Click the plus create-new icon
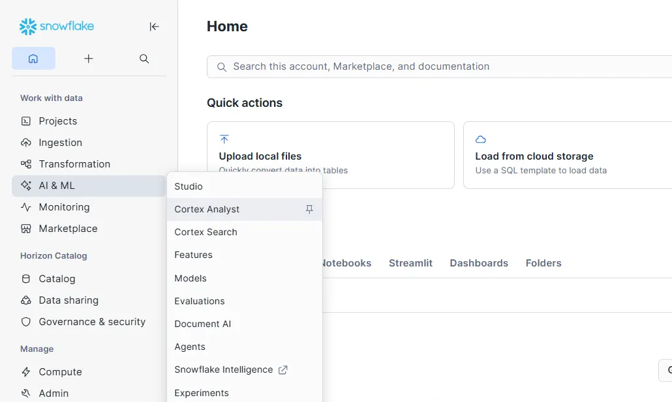This screenshot has width=672, height=402. [x=89, y=59]
